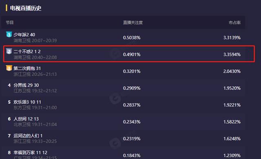
Task: Select the 运河边的人们 1 program title
Action: coord(28,136)
